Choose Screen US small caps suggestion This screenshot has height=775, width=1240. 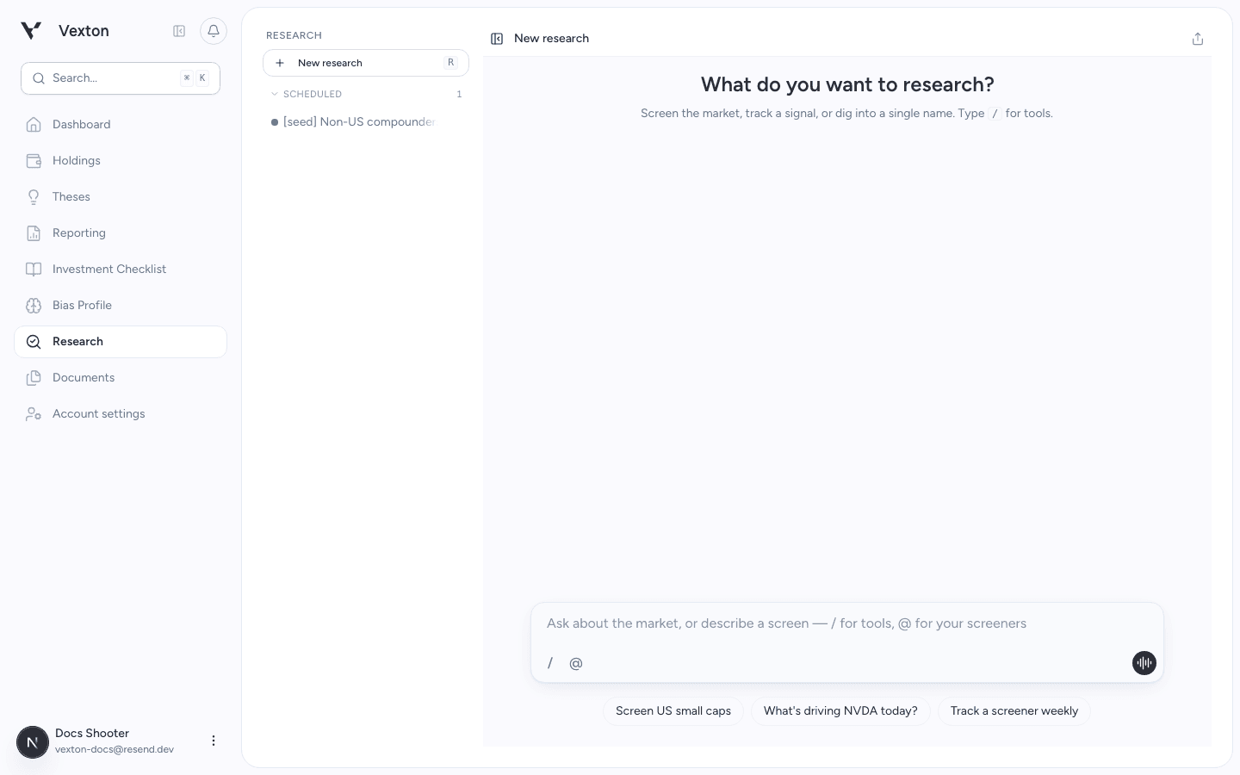[673, 711]
